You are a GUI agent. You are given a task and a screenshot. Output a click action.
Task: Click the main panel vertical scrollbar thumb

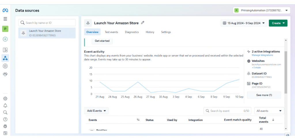click(286, 72)
